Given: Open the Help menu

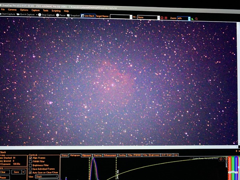Looking at the screenshot, I should coord(66,11).
